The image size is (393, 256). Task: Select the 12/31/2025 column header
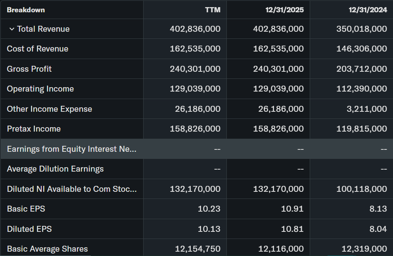tap(284, 10)
